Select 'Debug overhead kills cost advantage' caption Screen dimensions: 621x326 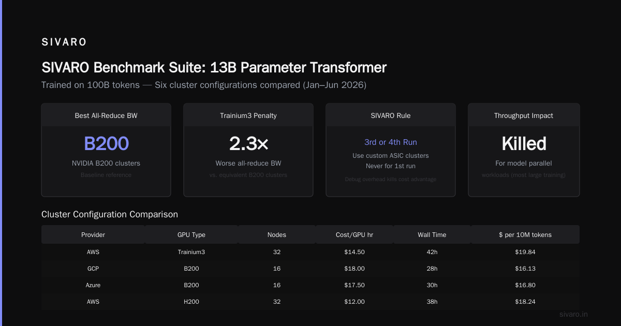click(x=391, y=179)
